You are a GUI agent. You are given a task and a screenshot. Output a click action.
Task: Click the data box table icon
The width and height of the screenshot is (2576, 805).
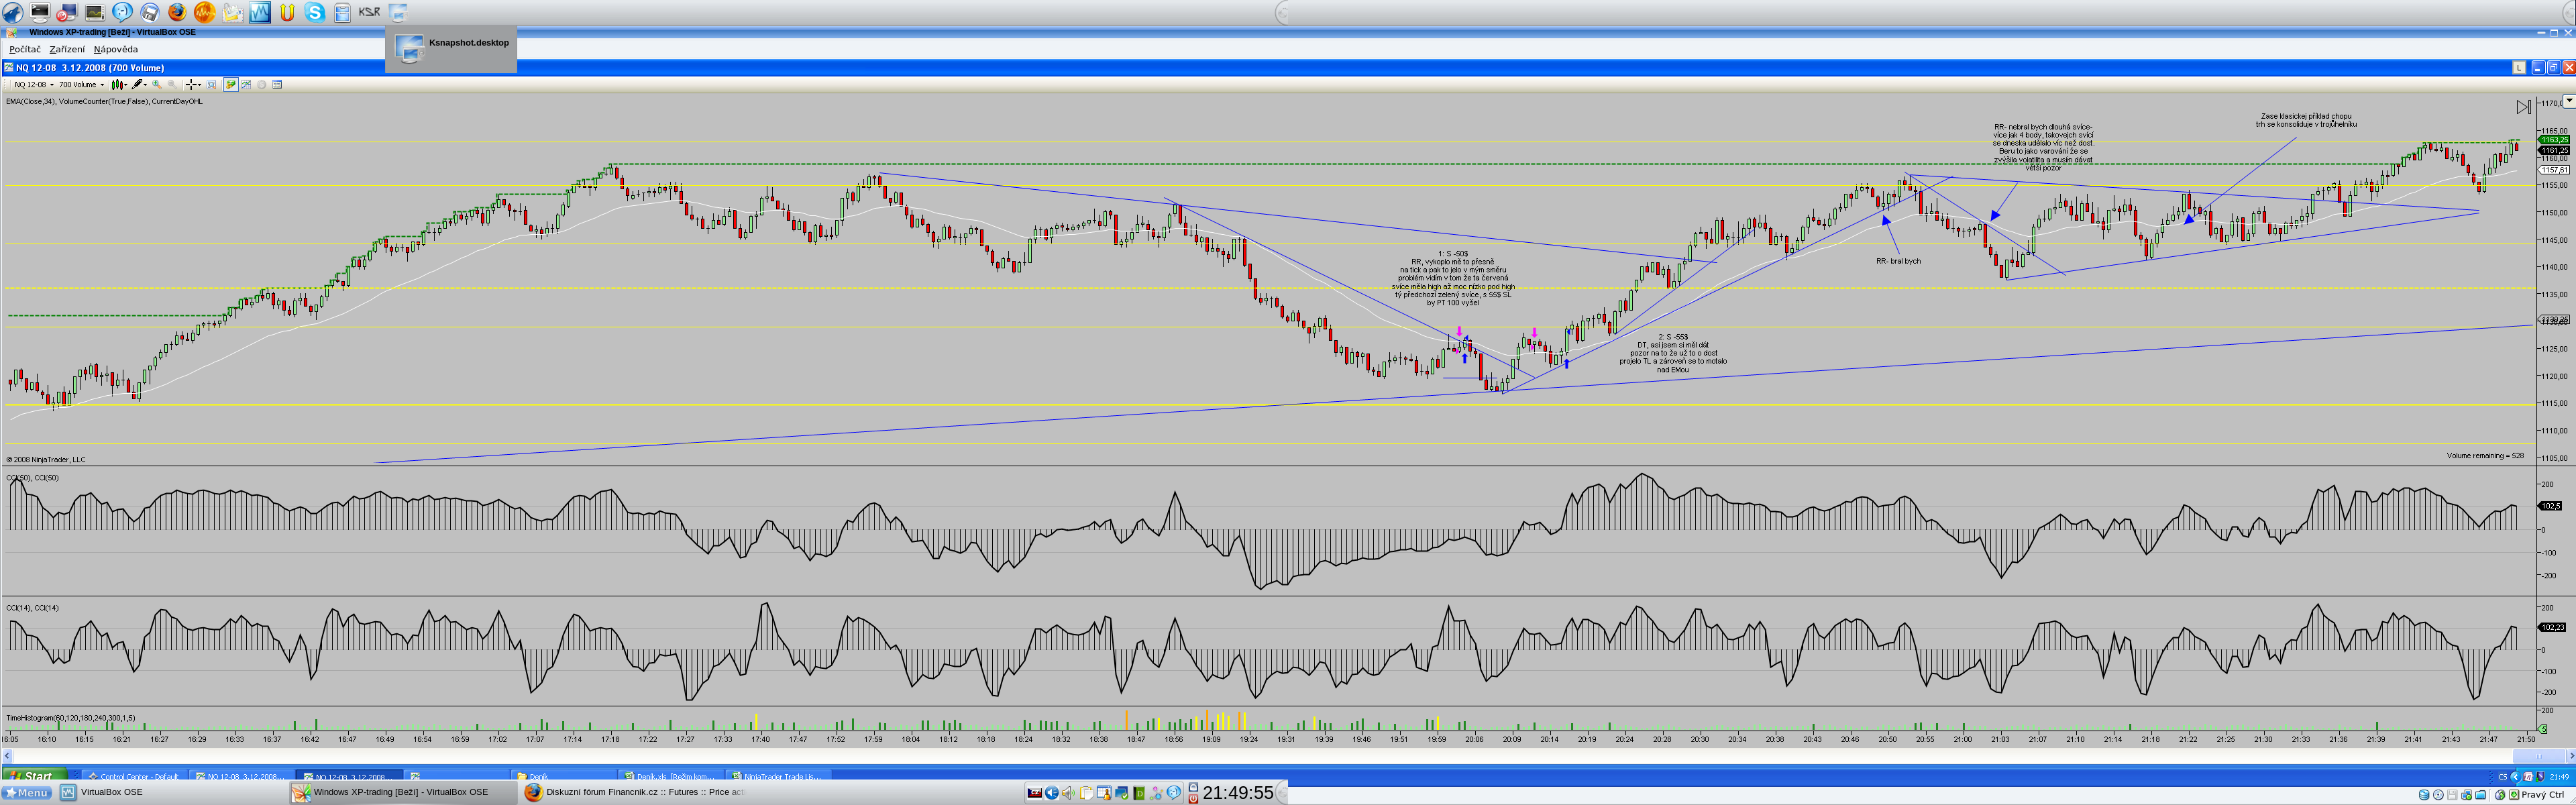coord(277,85)
